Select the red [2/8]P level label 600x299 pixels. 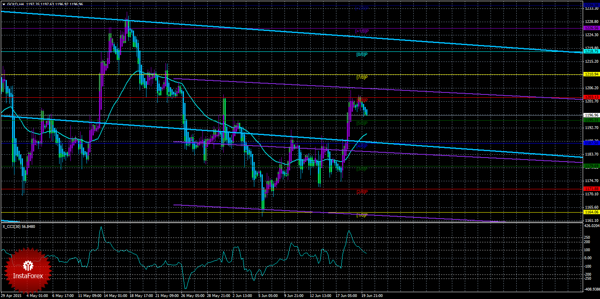point(362,192)
